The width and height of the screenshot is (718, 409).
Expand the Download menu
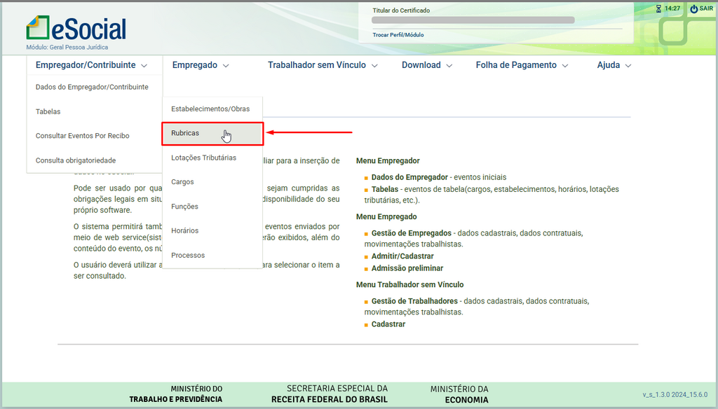click(x=427, y=65)
